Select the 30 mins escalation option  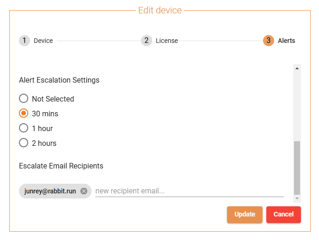(x=24, y=114)
